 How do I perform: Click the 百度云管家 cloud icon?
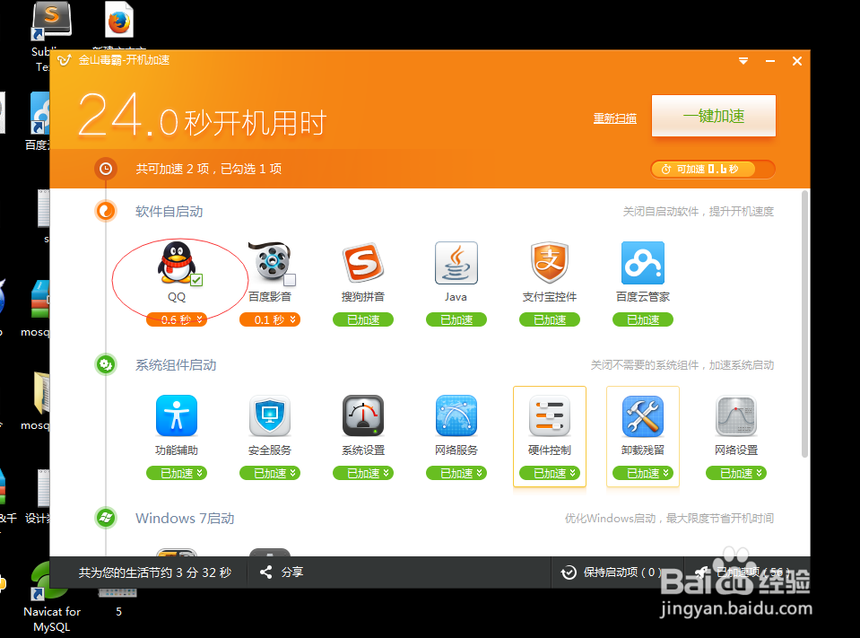tap(643, 263)
